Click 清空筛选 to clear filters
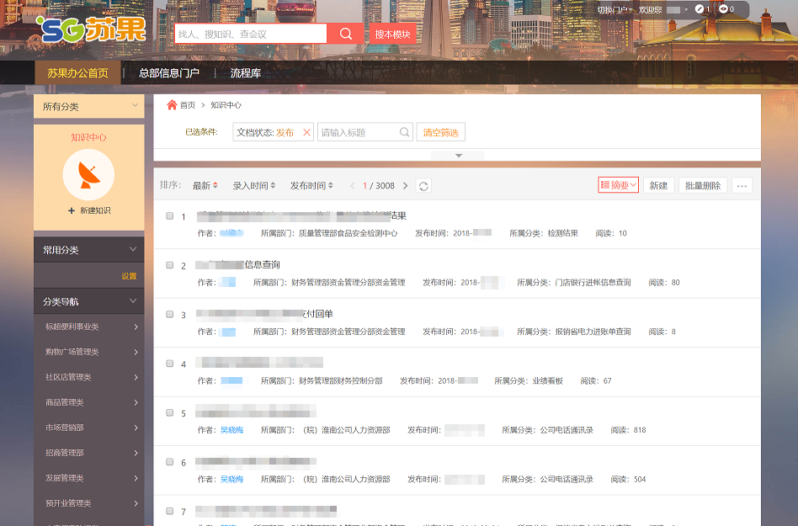The height and width of the screenshot is (526, 798). 440,132
